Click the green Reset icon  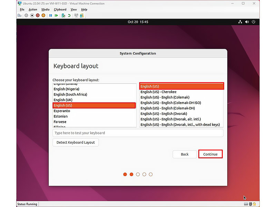(56, 16)
